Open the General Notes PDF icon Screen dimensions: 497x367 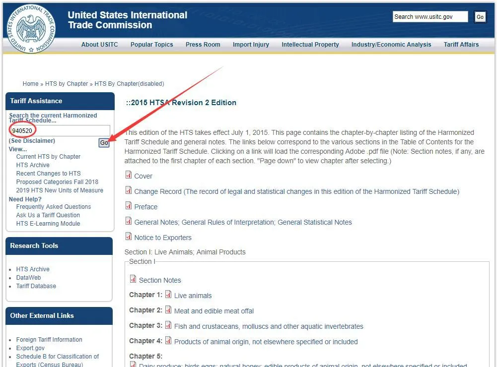[x=129, y=221]
